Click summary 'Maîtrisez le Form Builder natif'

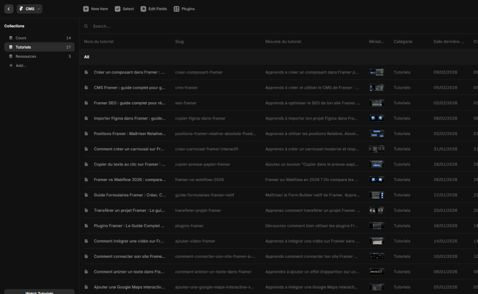313,195
